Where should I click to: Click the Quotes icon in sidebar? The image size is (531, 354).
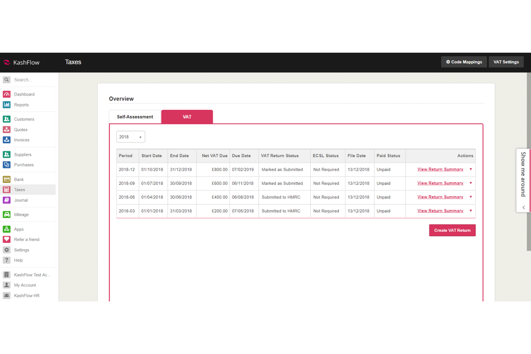coord(6,129)
